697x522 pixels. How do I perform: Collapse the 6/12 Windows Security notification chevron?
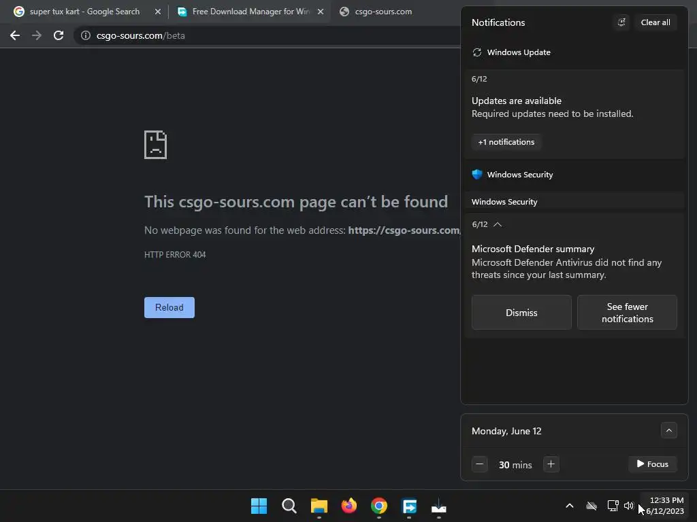point(498,224)
